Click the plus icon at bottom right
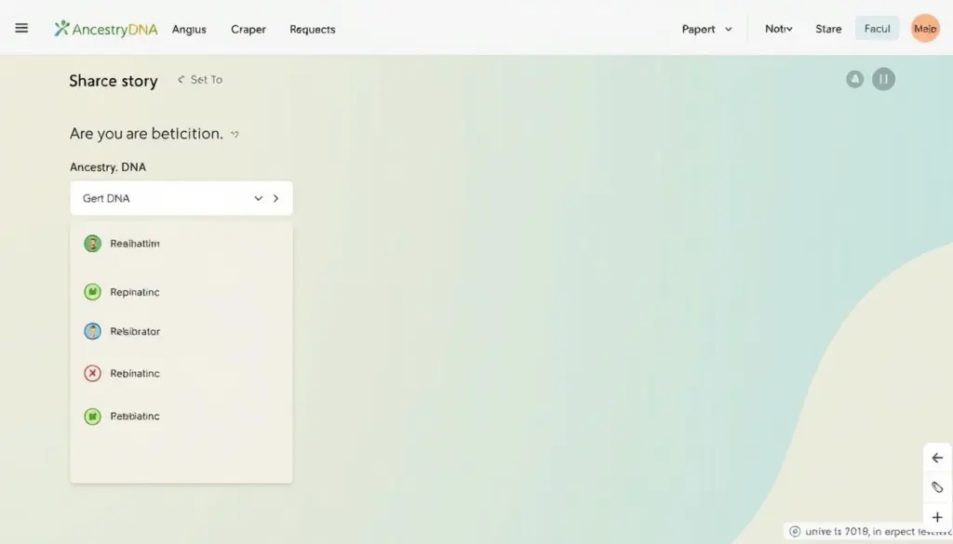953x544 pixels. pos(937,517)
